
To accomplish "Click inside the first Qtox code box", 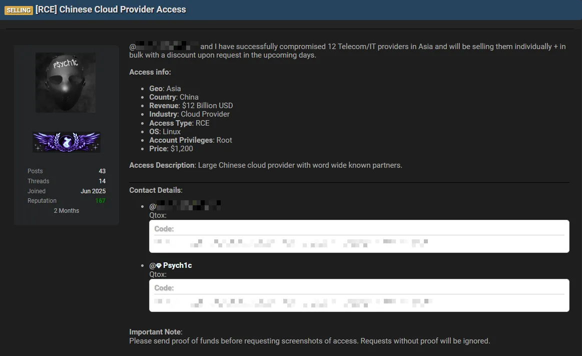I will click(x=359, y=243).
